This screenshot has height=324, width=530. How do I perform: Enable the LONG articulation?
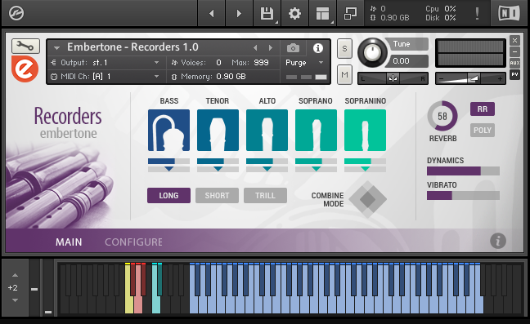pos(168,196)
